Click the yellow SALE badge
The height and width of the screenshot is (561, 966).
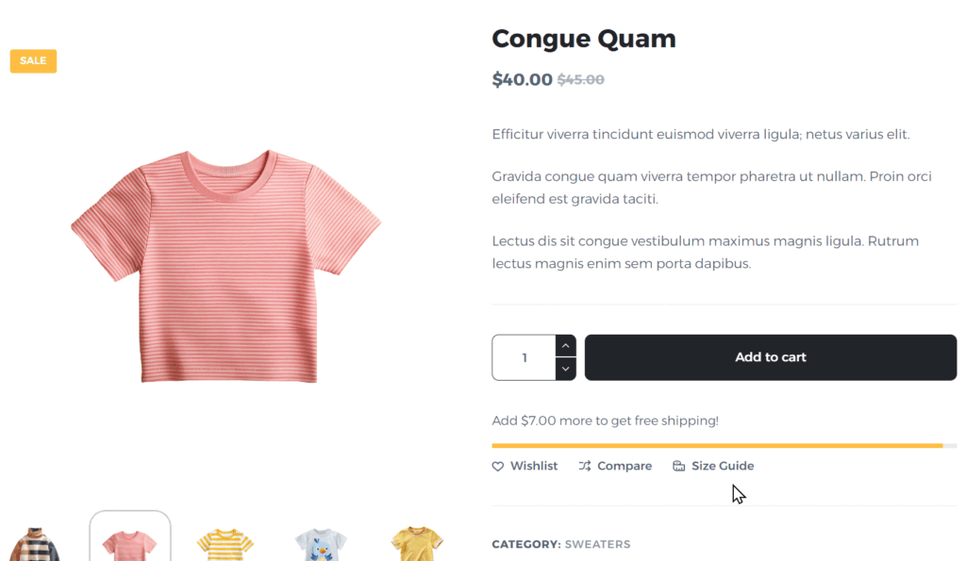(33, 61)
